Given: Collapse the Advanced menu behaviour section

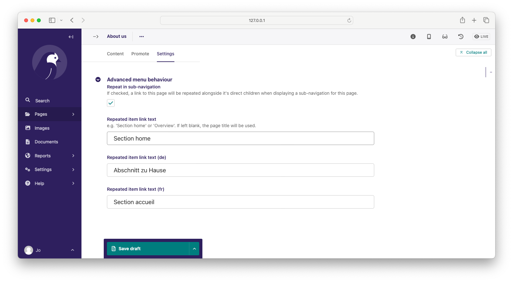Looking at the screenshot, I should tap(98, 79).
